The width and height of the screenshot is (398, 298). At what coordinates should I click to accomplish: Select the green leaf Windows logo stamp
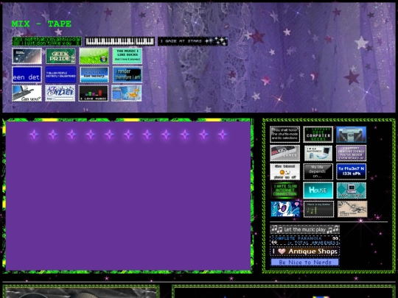pos(94,56)
